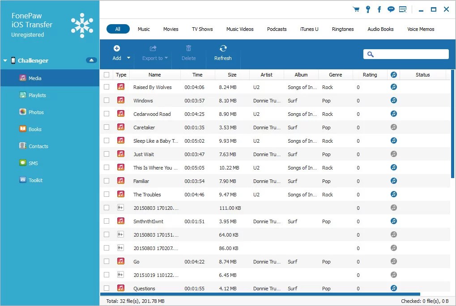Open the Facebook icon in title bar
Image resolution: width=456 pixels, height=306 pixels.
(379, 9)
